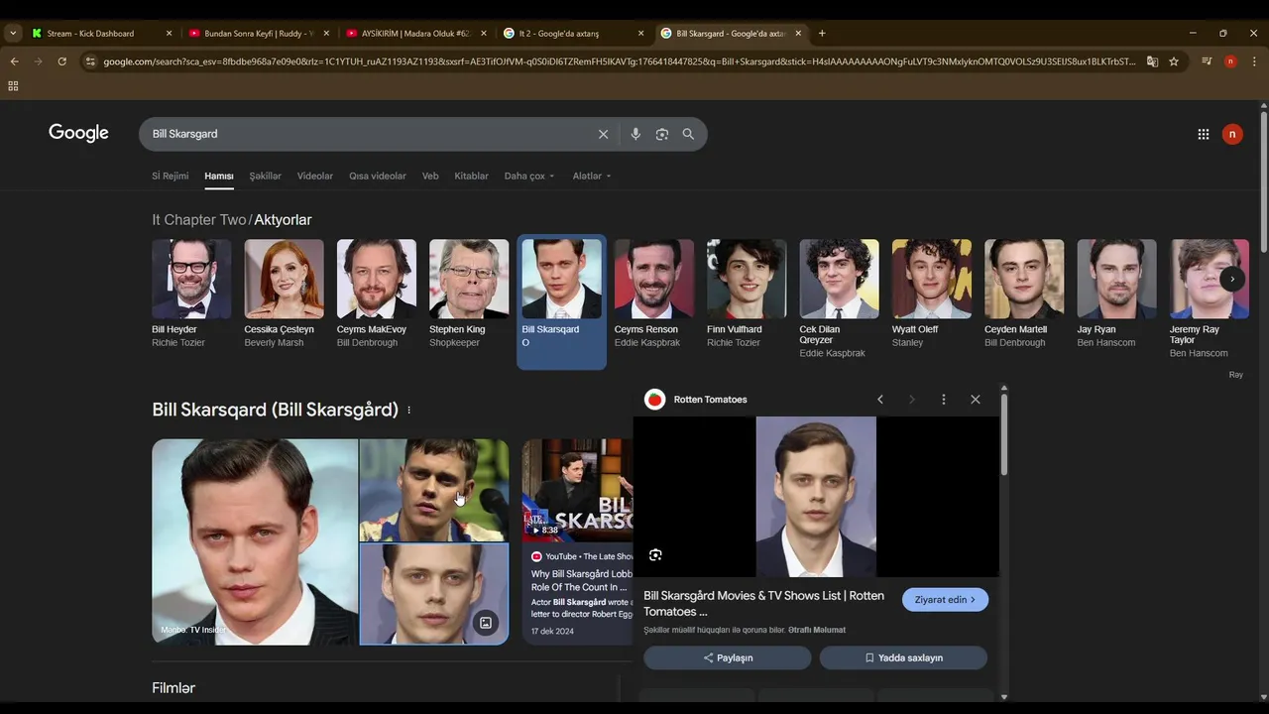Open the Chrome media control icon
Screen dimensions: 1269x714
click(1207, 61)
